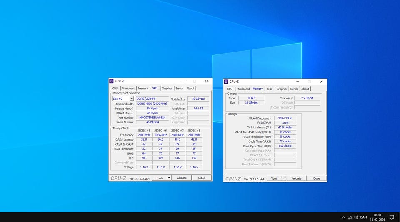Expand the Tools dropdown arrow in the SPD window
The height and width of the screenshot is (222, 400).
coord(169,178)
